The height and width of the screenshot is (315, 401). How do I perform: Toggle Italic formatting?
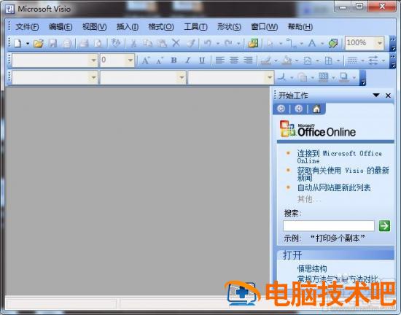point(188,61)
